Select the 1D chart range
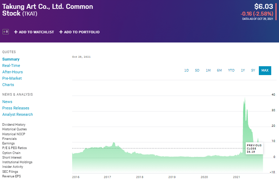This screenshot has height=182, width=279. pyautogui.click(x=186, y=70)
